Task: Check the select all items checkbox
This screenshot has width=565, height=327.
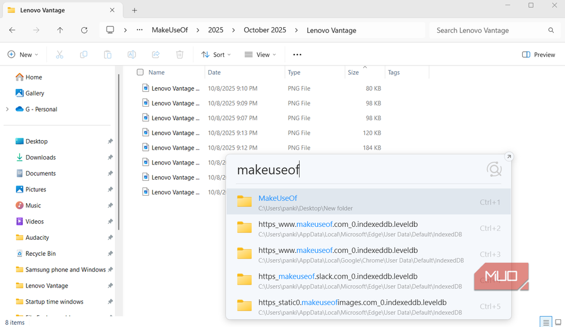Action: [140, 72]
